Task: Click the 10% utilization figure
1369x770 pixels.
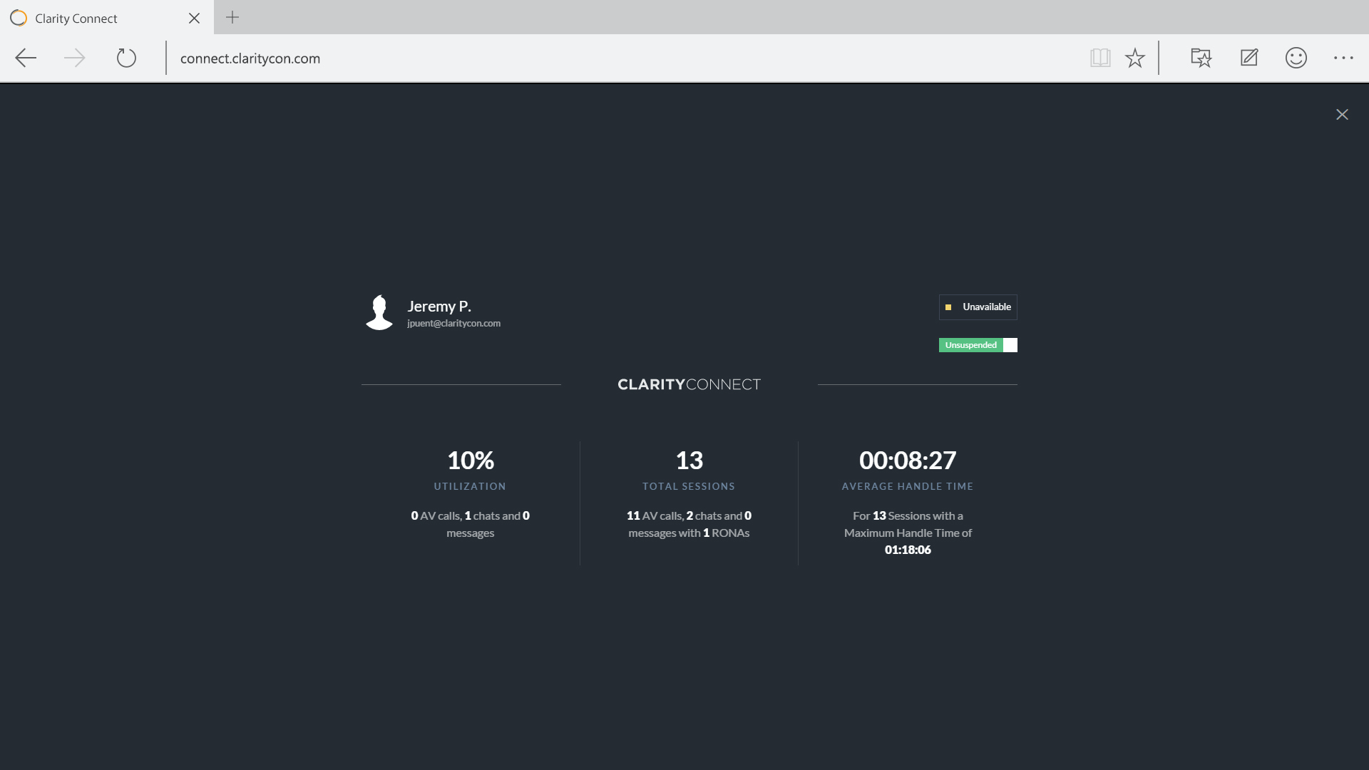Action: [x=471, y=461]
